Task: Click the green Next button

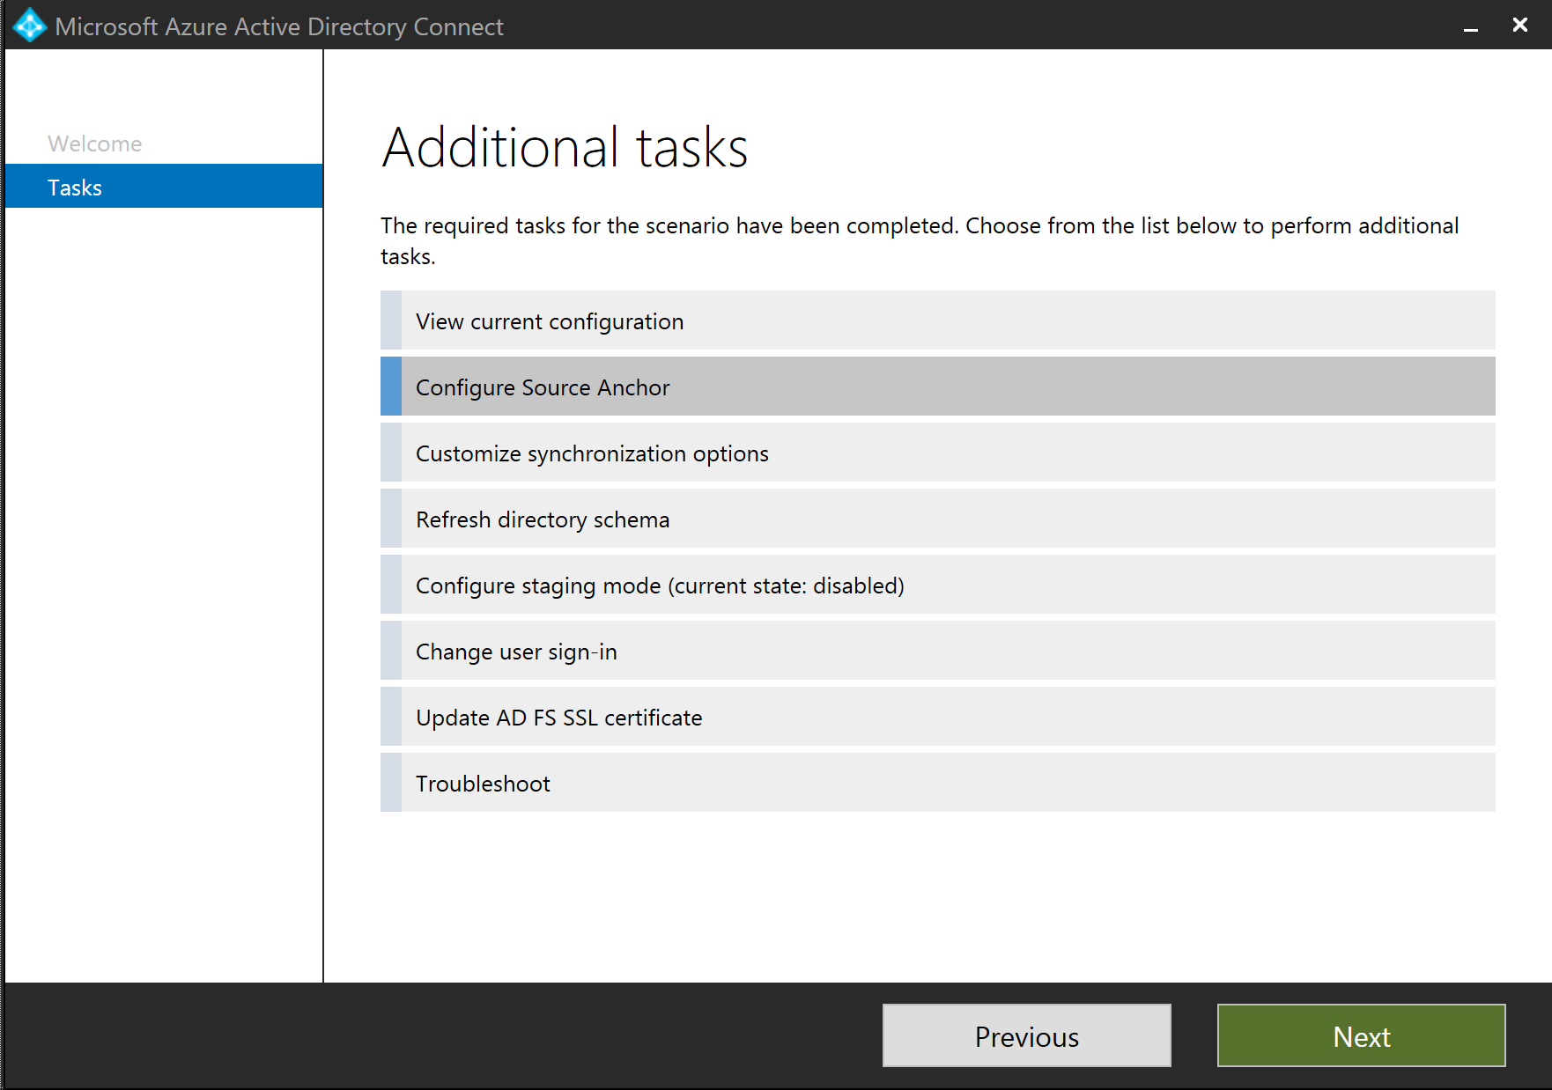Action: (x=1361, y=1036)
